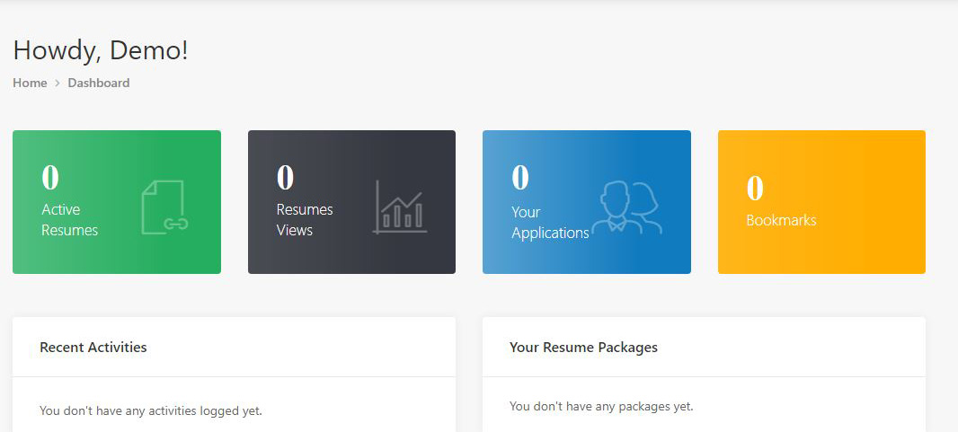Click the people icon in Your Applications
Image resolution: width=958 pixels, height=432 pixels.
point(627,208)
